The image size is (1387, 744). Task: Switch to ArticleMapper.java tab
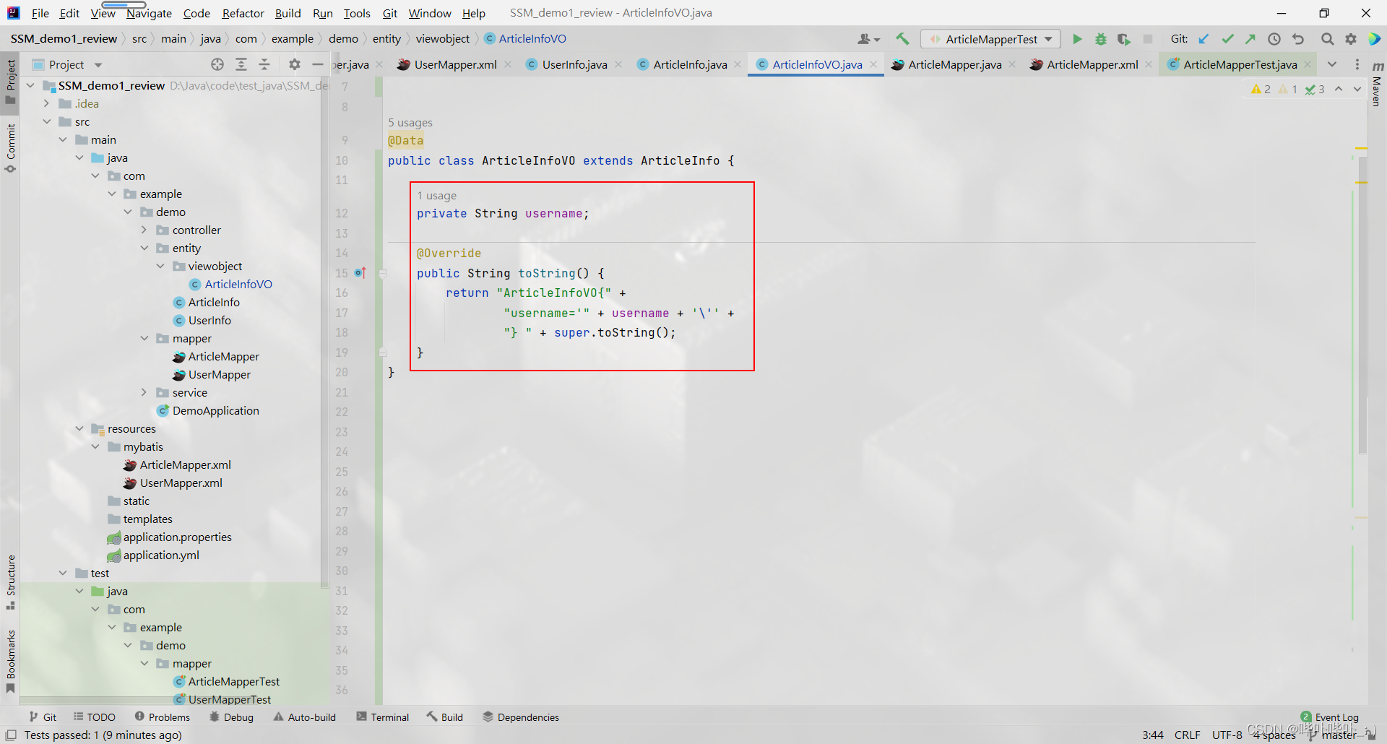[954, 64]
